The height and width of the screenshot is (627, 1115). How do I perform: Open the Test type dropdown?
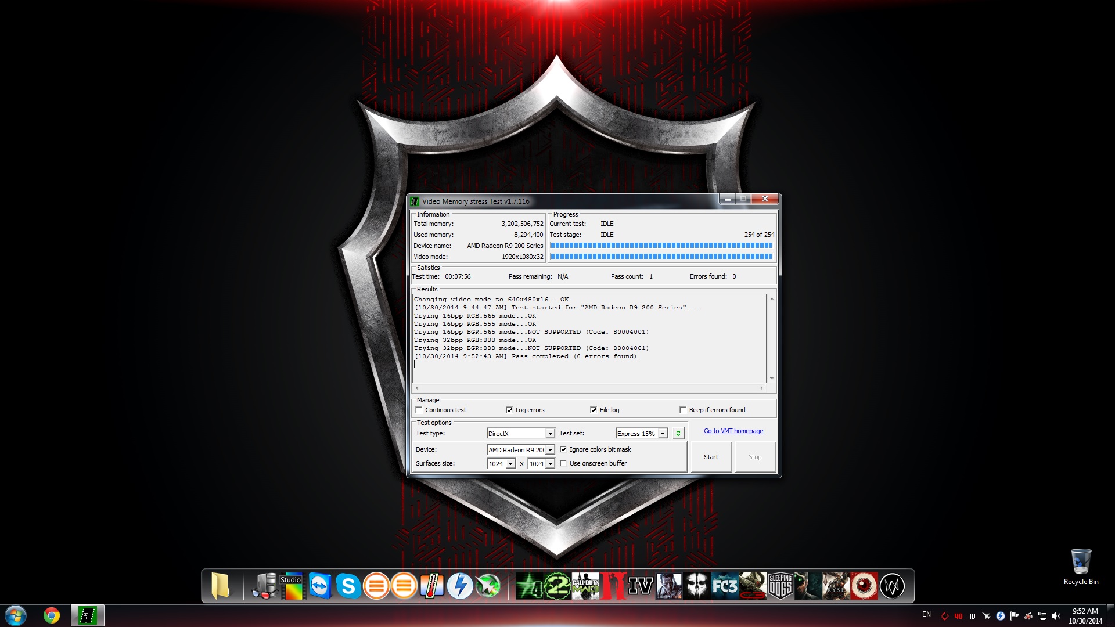coord(551,434)
